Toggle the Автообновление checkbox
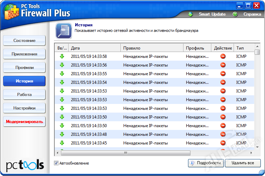The width and height of the screenshot is (265, 176). point(56,163)
